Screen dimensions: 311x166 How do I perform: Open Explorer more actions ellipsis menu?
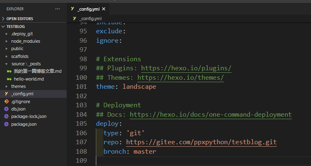point(58,9)
